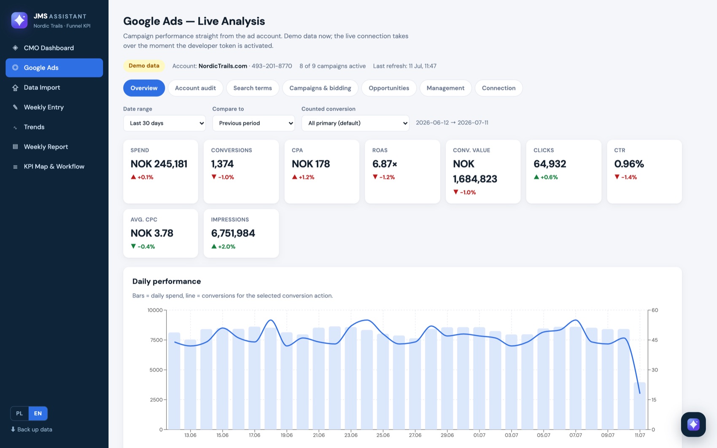Click the NordicTrails.com account name
Screen dimensions: 717x448
tap(223, 66)
